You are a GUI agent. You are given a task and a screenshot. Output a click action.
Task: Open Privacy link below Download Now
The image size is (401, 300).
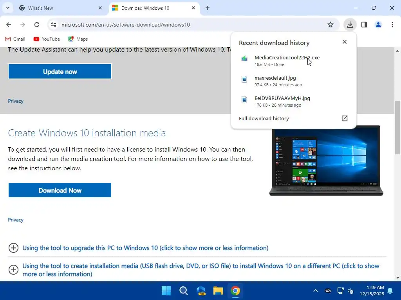point(16,220)
